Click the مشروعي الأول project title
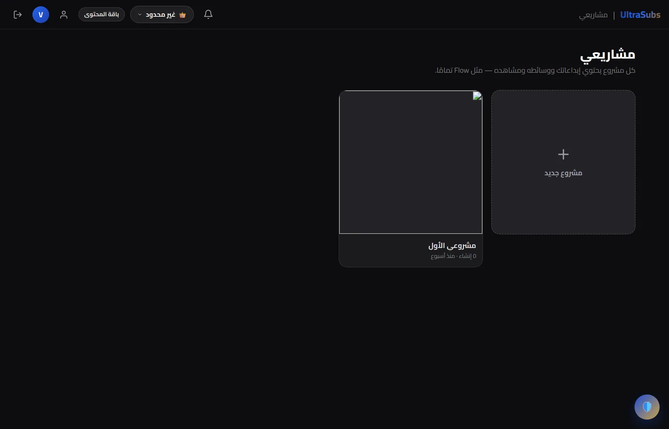The height and width of the screenshot is (429, 669). pos(452,246)
